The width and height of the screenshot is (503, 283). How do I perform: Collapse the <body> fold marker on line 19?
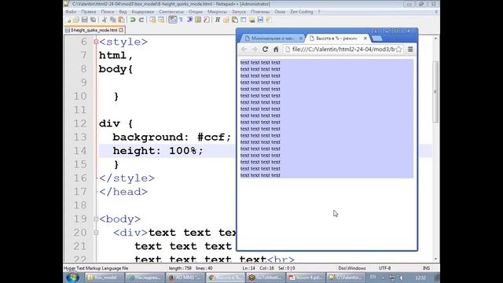(96, 219)
